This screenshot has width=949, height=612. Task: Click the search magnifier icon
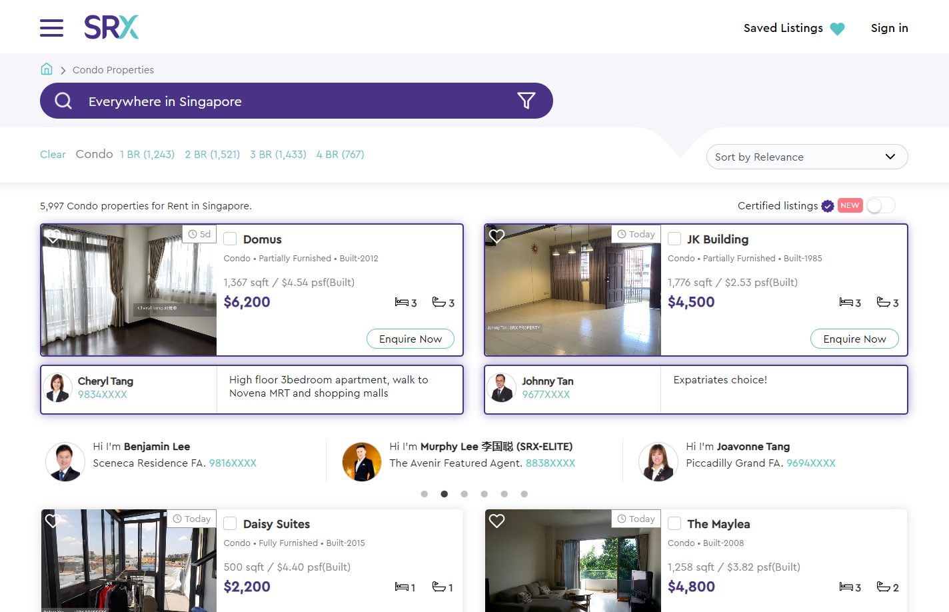point(63,101)
